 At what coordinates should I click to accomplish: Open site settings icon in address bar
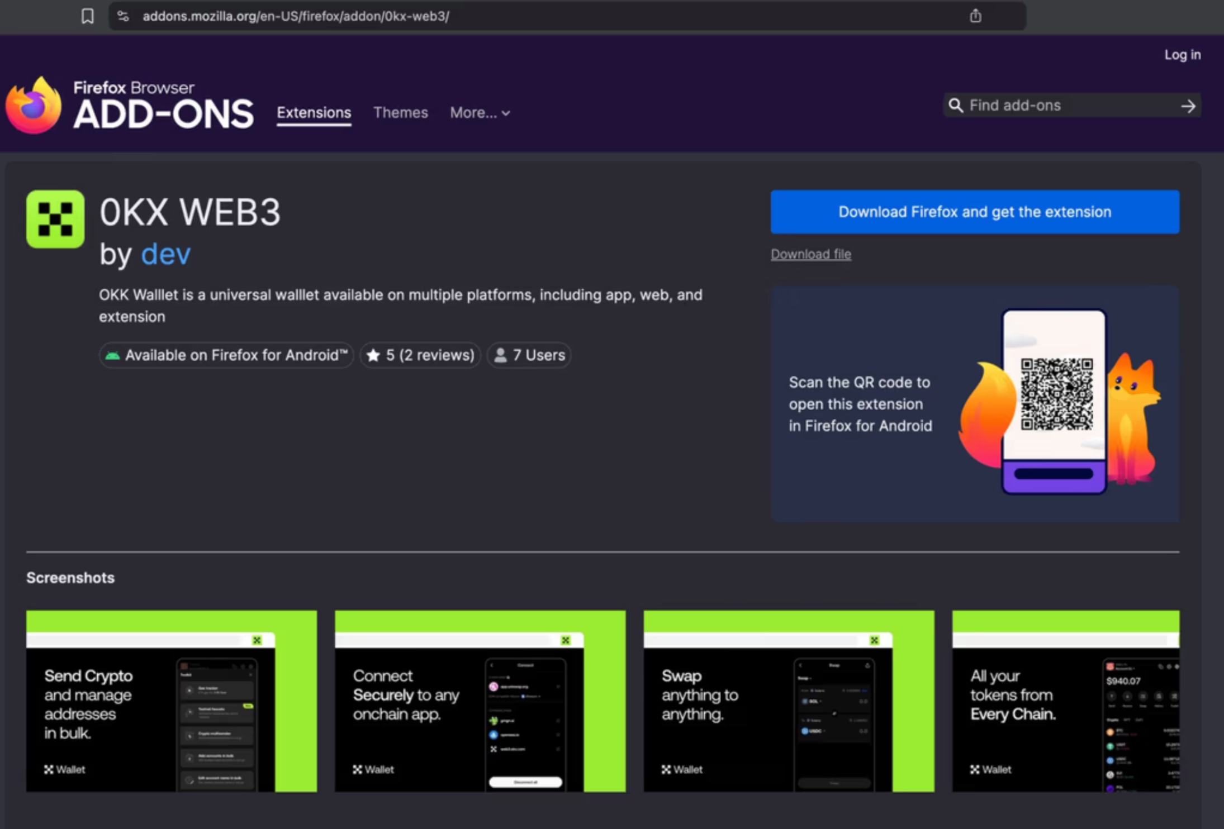tap(123, 16)
